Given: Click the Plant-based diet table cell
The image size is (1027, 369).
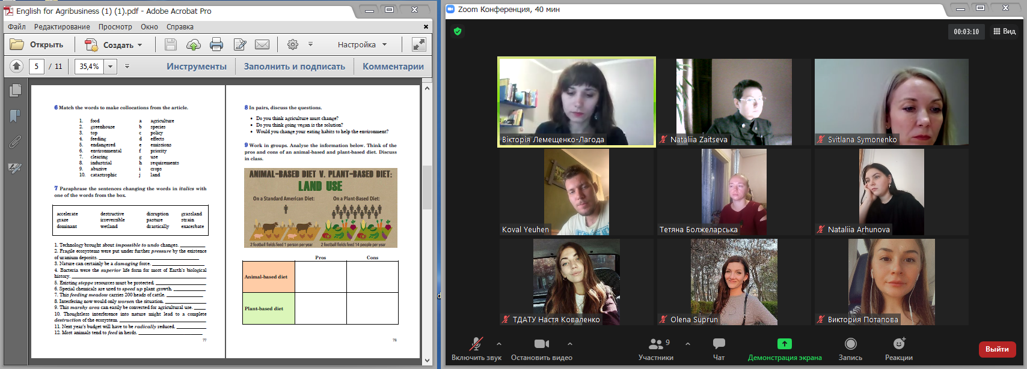Looking at the screenshot, I should tap(269, 308).
